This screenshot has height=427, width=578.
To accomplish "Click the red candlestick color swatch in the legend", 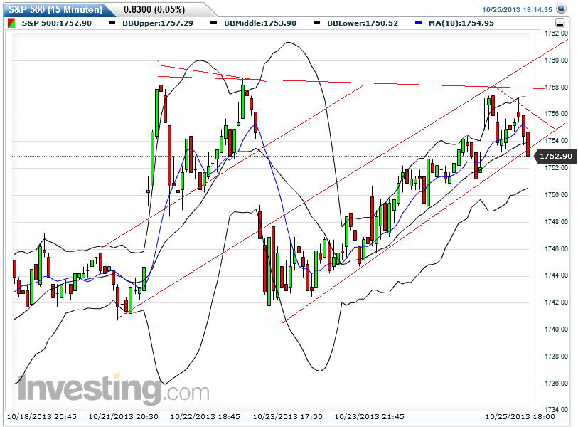I will point(11,22).
